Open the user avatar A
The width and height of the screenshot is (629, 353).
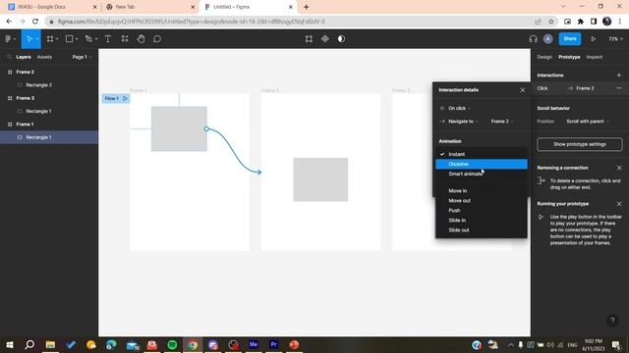548,39
